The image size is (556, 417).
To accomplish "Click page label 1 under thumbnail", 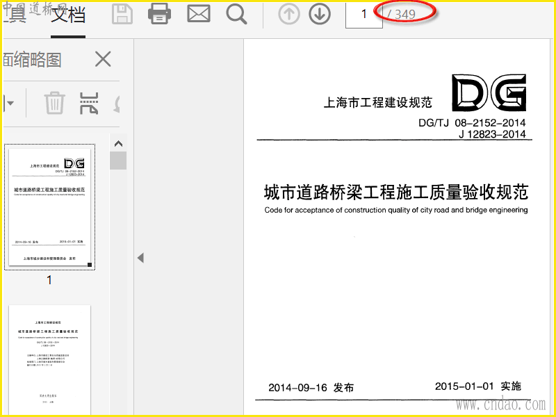I will click(x=49, y=280).
